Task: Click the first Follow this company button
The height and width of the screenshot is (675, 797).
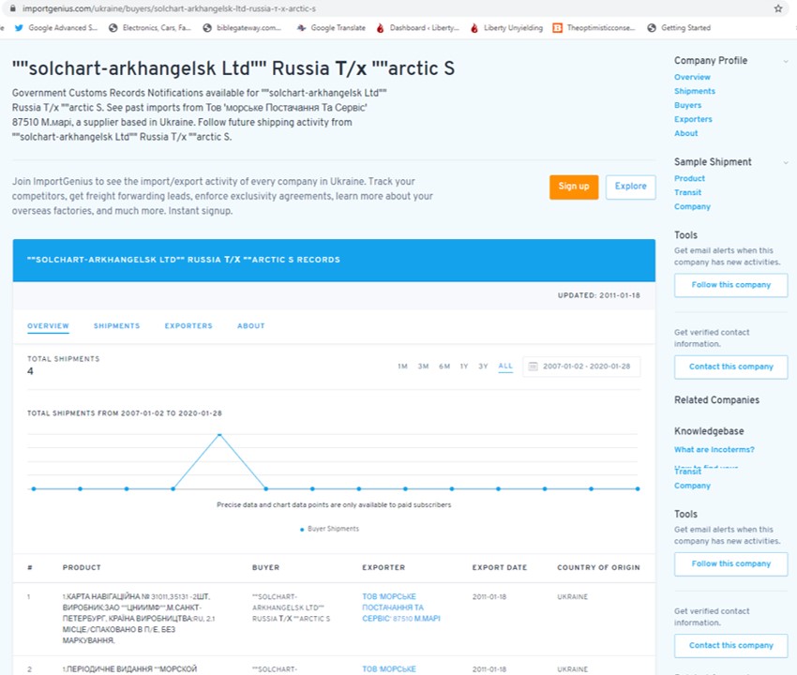Action: pos(731,285)
